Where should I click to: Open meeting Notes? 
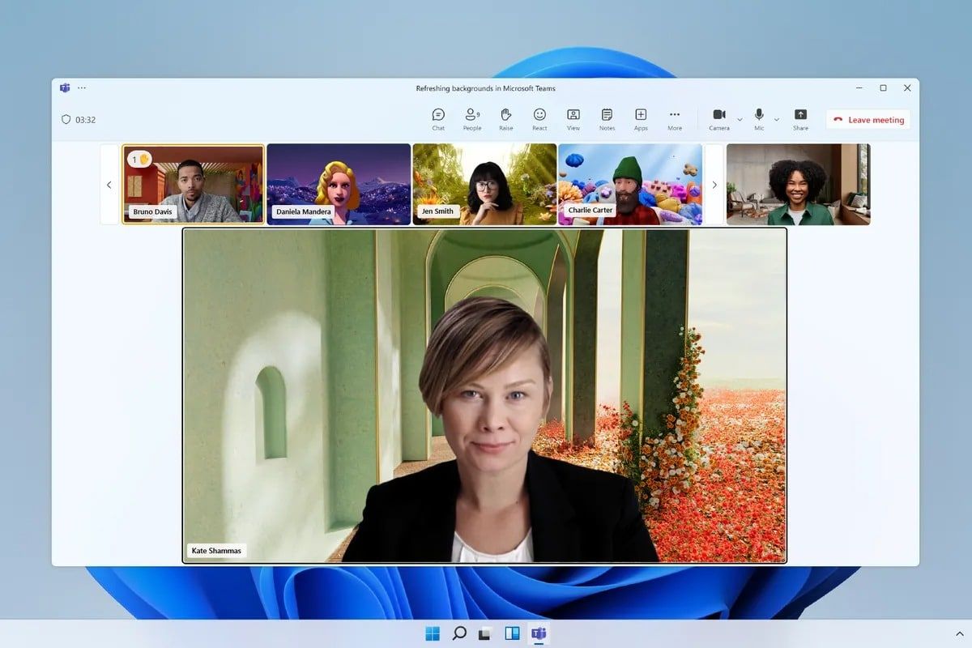(607, 119)
